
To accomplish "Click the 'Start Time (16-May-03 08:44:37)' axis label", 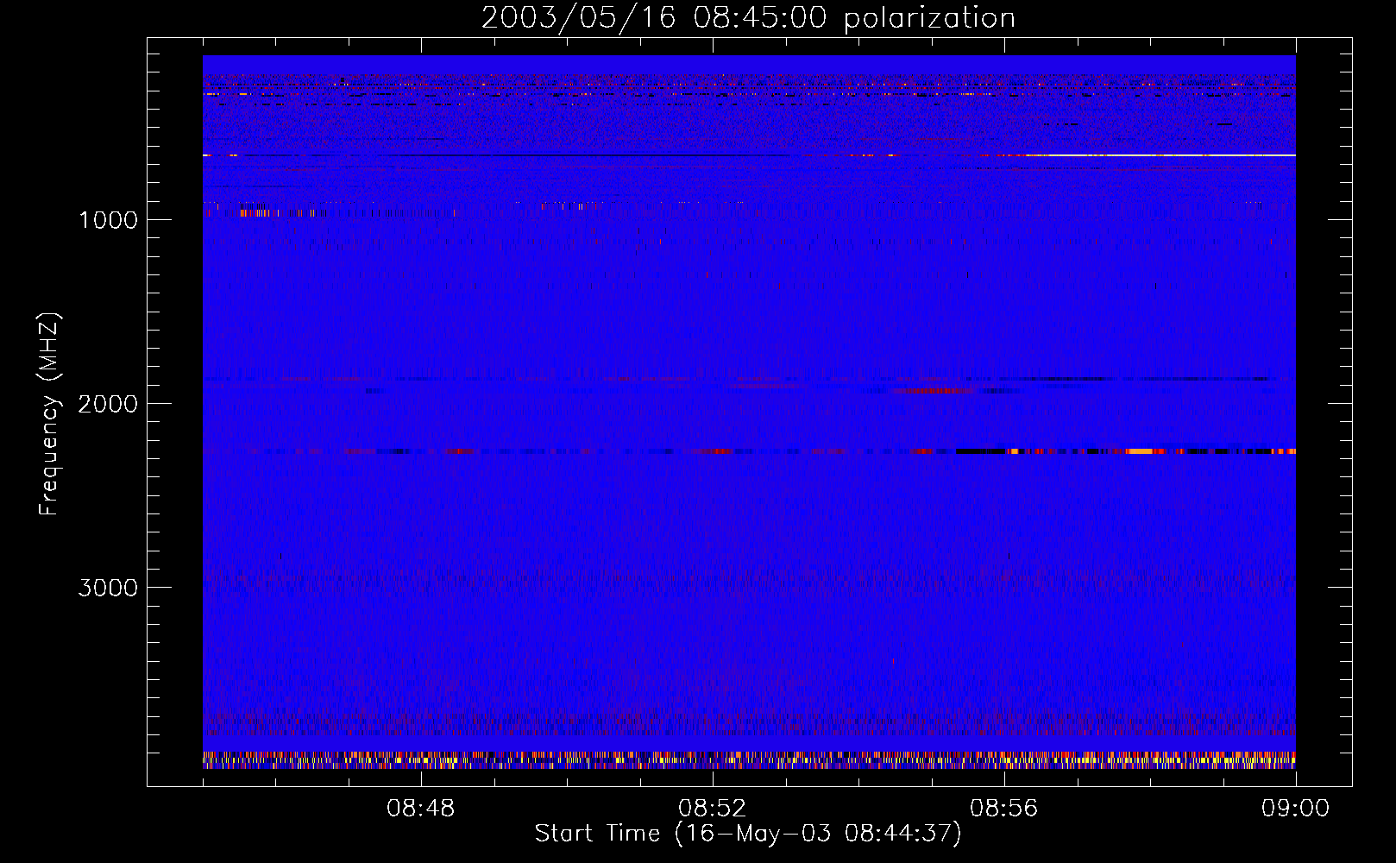I will tap(748, 834).
